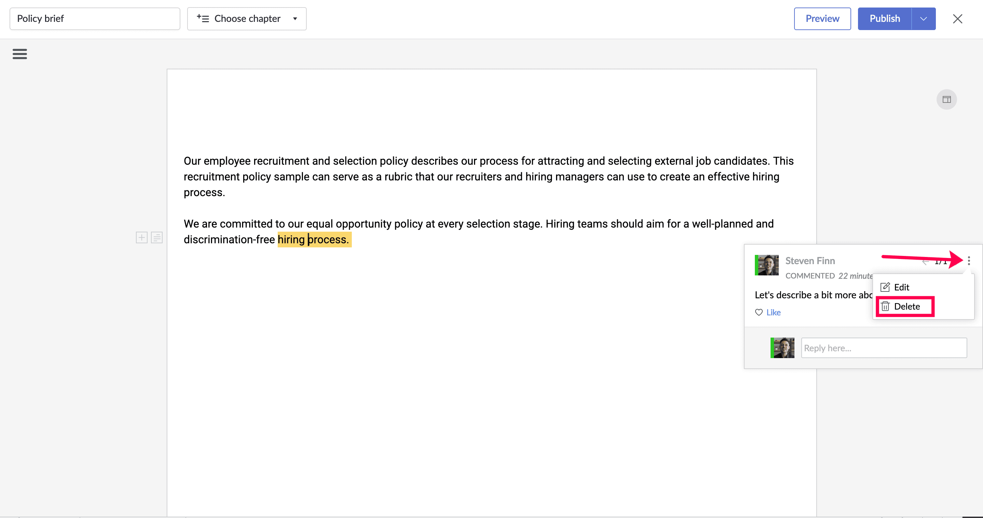Click the Preview button
Screen dimensions: 983x518
[822, 19]
